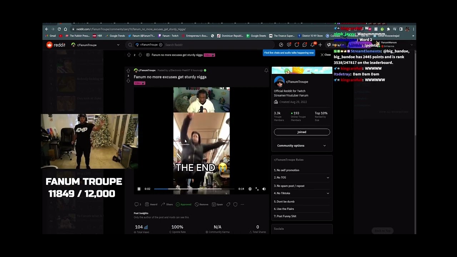457x257 pixels.
Task: Pause the video playback
Action: click(139, 189)
